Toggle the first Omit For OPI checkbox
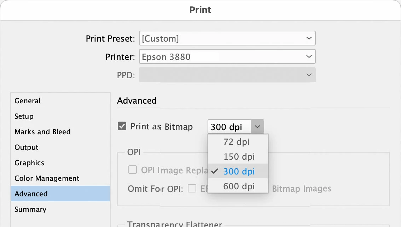Viewport: 401px width, 227px height. pos(192,189)
